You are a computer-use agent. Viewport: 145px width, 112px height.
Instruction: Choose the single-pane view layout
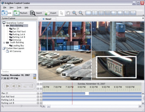88,13
